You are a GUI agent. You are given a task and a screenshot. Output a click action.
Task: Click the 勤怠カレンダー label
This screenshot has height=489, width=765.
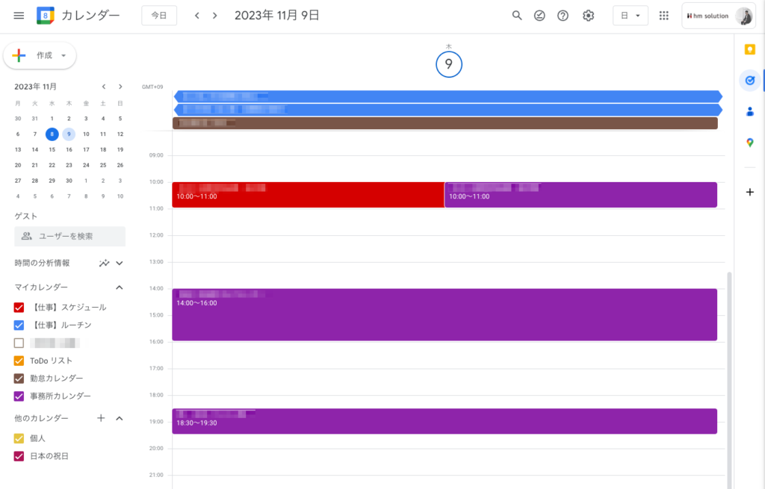coord(57,379)
